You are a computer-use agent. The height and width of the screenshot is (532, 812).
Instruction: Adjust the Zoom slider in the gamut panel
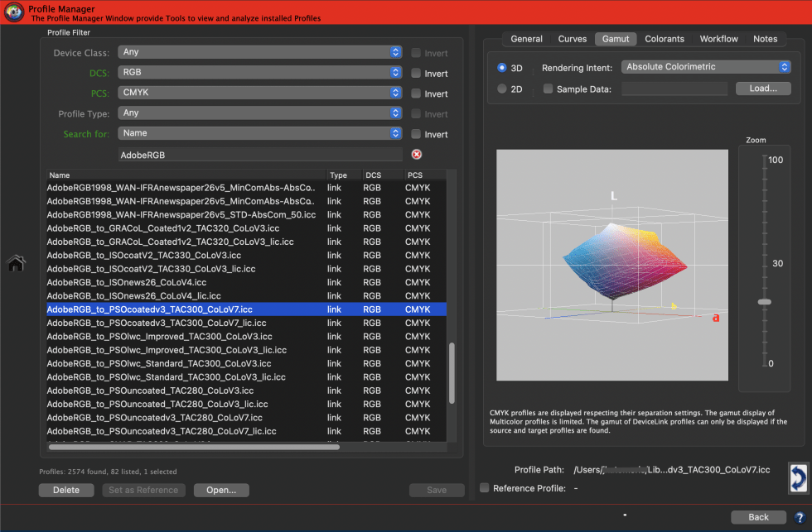tap(763, 301)
